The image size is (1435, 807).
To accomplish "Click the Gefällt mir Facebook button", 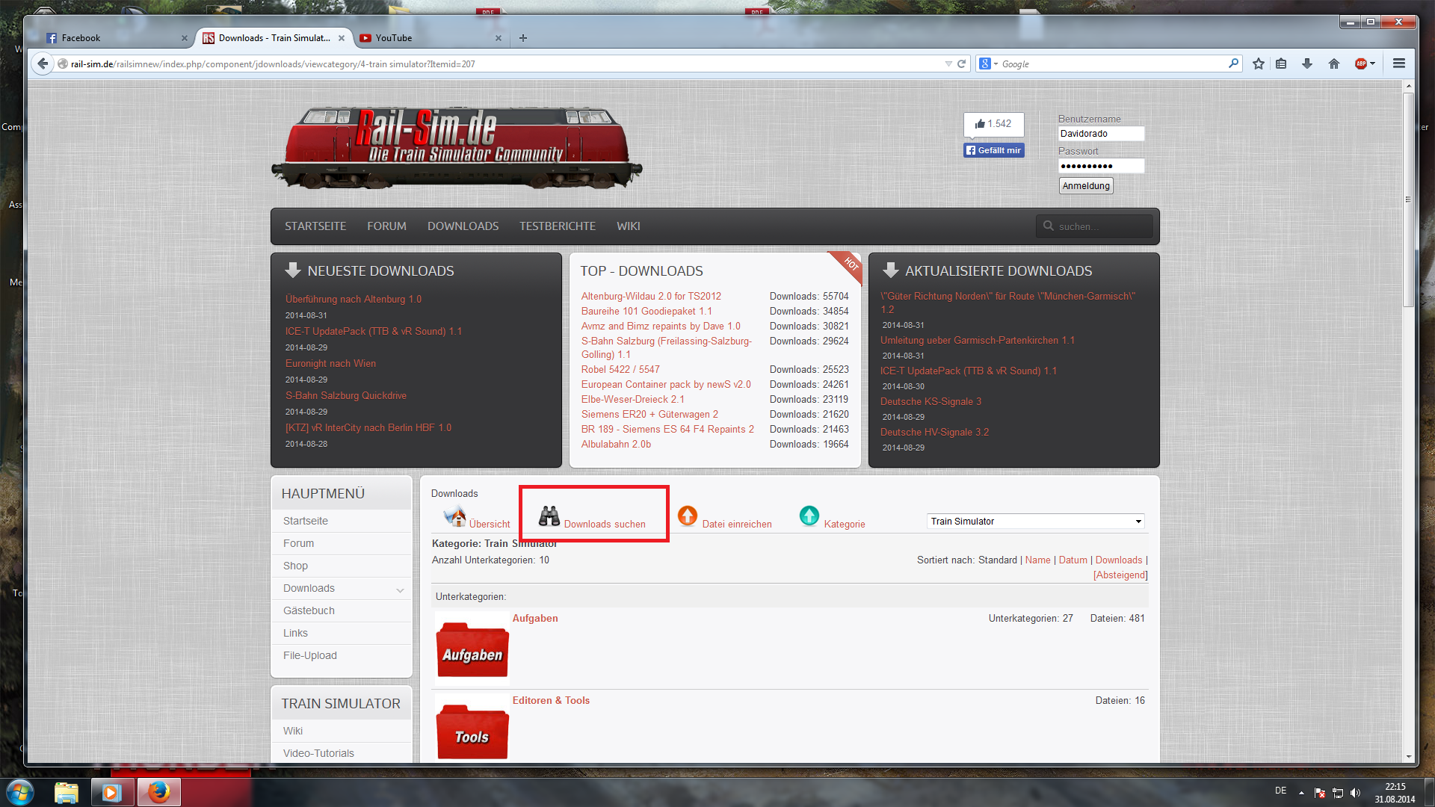I will point(993,150).
